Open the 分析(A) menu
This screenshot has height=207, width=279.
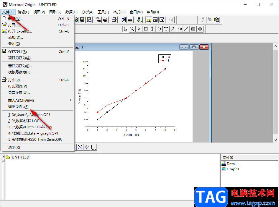pos(87,12)
